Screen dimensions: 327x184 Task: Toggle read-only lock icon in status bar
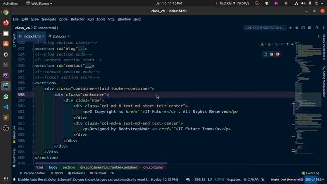coord(262,179)
